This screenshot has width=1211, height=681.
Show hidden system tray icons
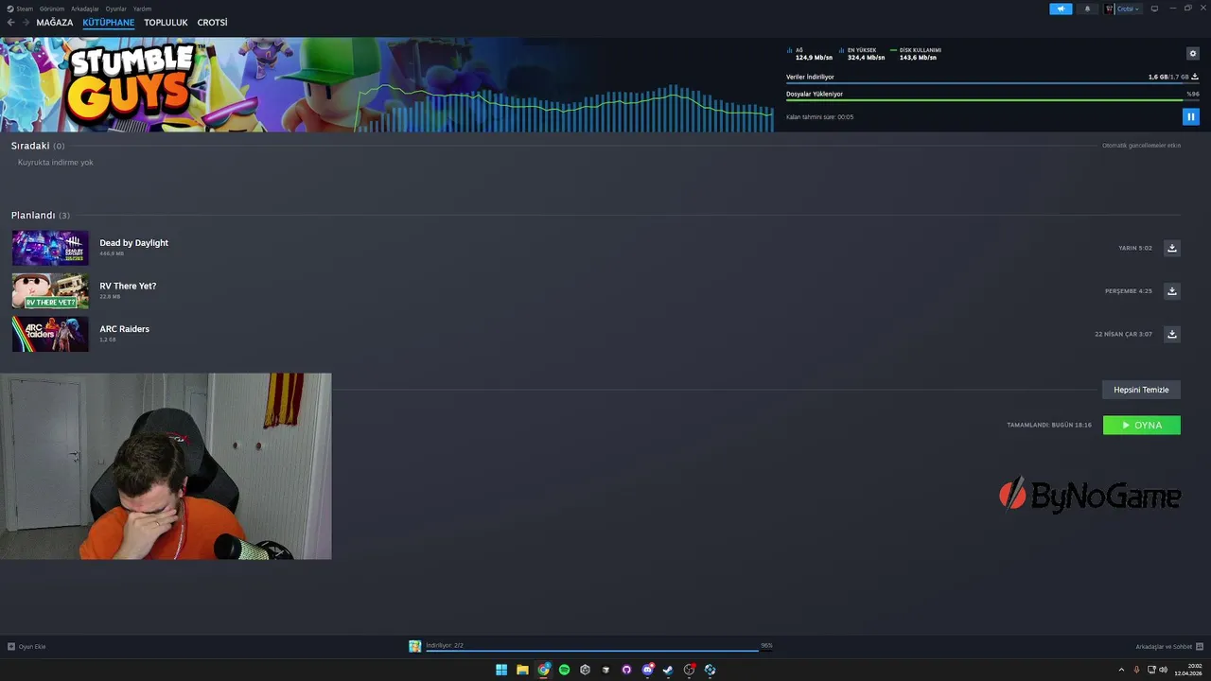1122,670
